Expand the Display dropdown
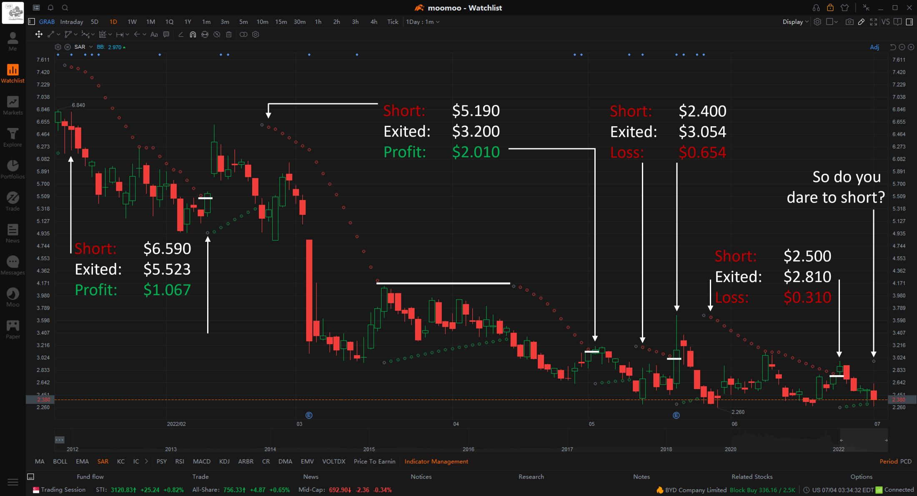 pos(795,22)
